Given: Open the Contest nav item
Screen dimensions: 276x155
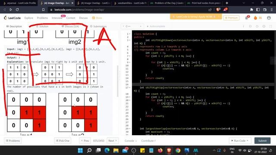Looking at the screenshot, I should click(71, 18).
